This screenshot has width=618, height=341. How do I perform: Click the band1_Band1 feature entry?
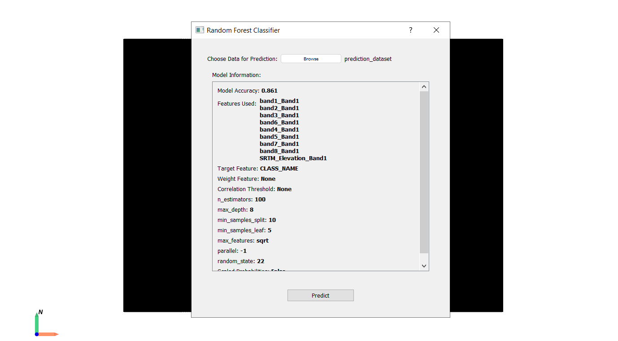pyautogui.click(x=279, y=101)
